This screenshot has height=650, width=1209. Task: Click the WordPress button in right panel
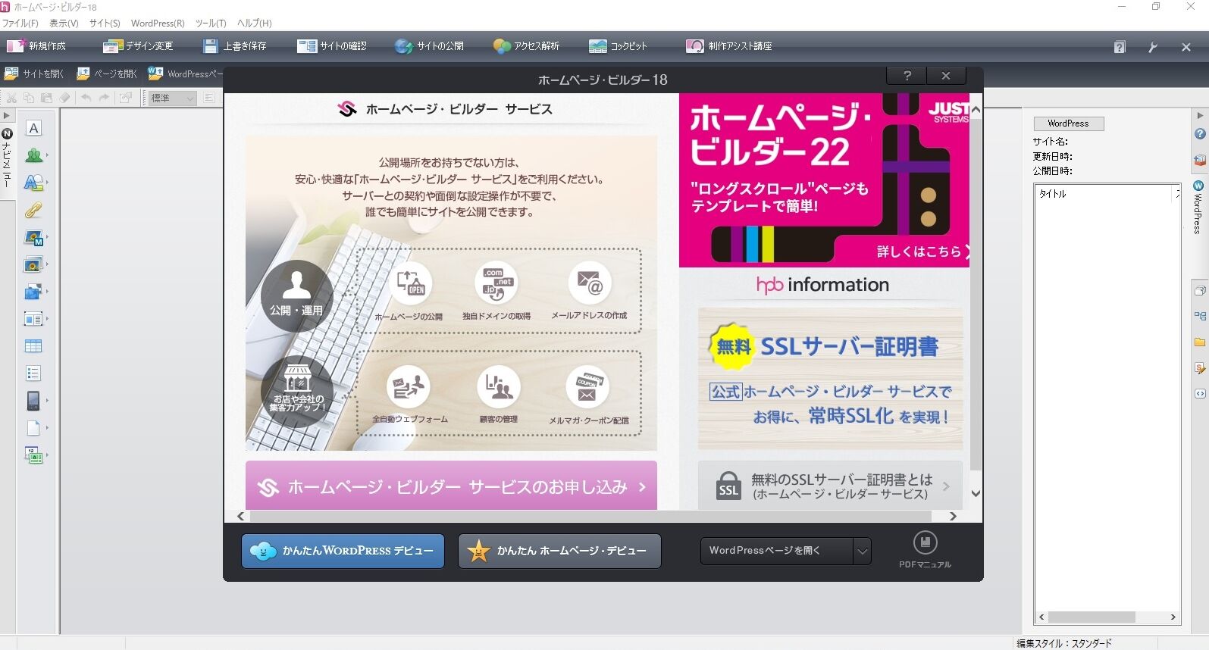pos(1068,123)
